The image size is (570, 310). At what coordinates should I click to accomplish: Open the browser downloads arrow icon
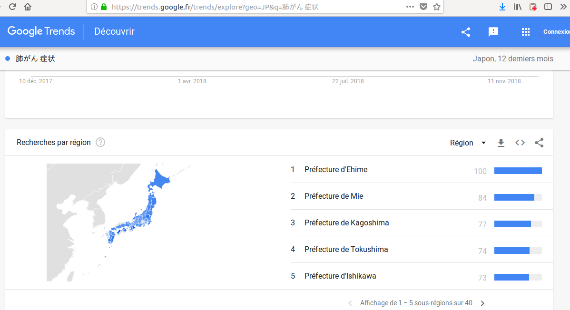pyautogui.click(x=502, y=7)
